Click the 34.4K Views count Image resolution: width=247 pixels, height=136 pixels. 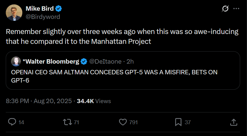(94, 101)
